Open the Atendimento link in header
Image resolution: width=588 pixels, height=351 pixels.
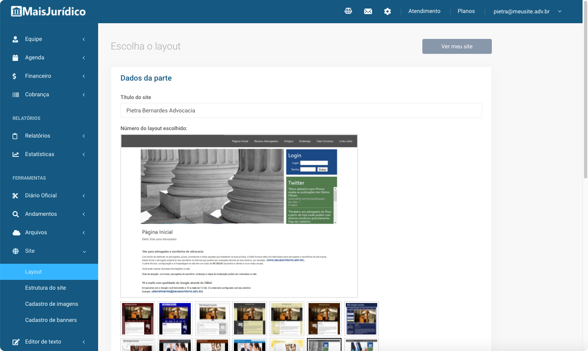click(x=424, y=11)
